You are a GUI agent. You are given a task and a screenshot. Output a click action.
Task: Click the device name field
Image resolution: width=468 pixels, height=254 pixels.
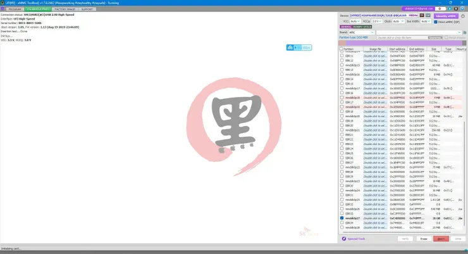[x=383, y=15]
